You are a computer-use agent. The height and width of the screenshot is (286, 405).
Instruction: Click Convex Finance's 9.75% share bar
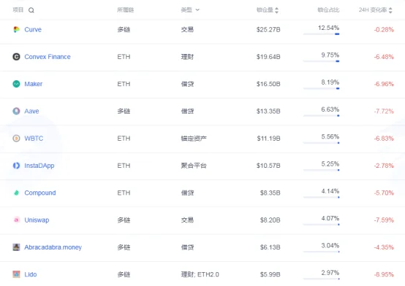point(322,61)
